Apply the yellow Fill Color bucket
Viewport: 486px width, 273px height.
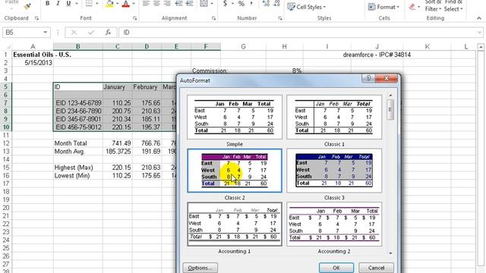(x=109, y=4)
